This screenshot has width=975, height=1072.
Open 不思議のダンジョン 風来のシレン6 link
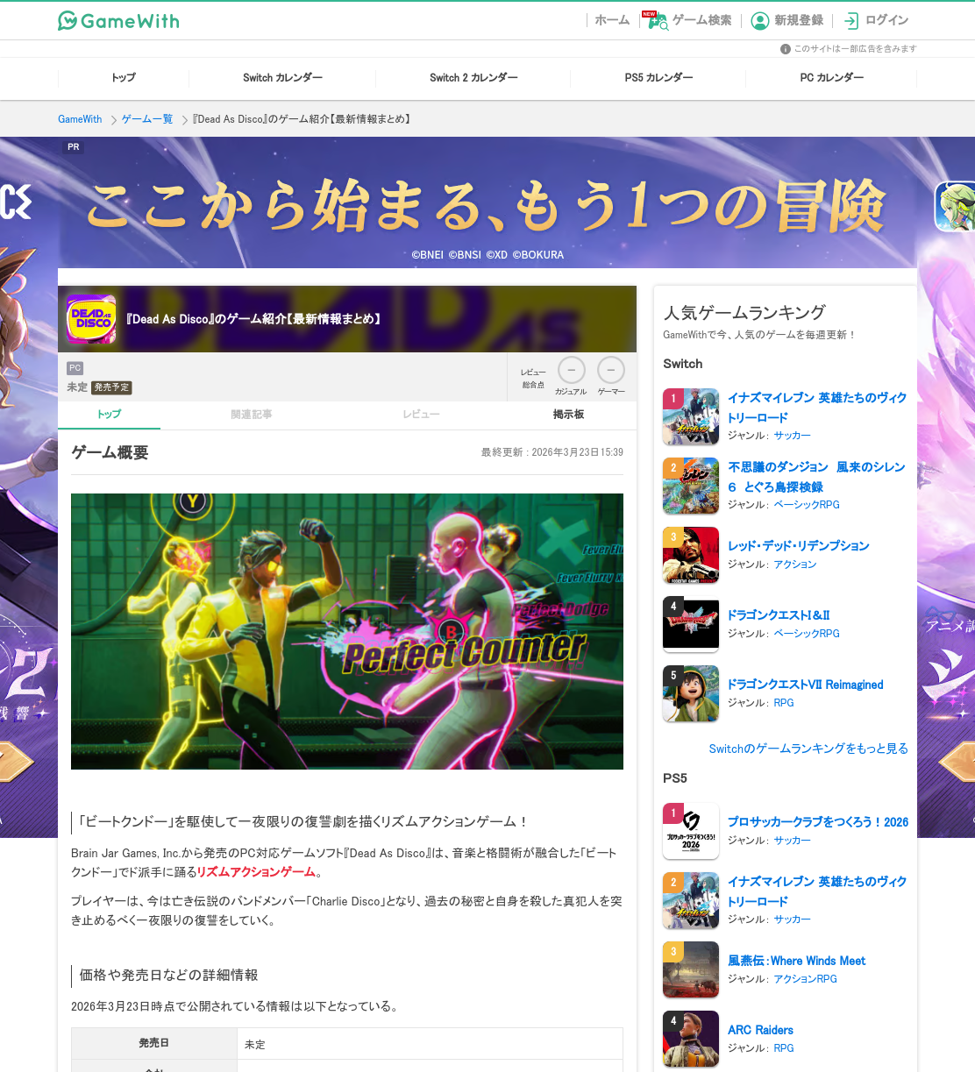816,477
